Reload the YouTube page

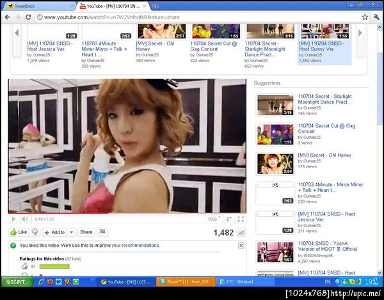[28, 17]
